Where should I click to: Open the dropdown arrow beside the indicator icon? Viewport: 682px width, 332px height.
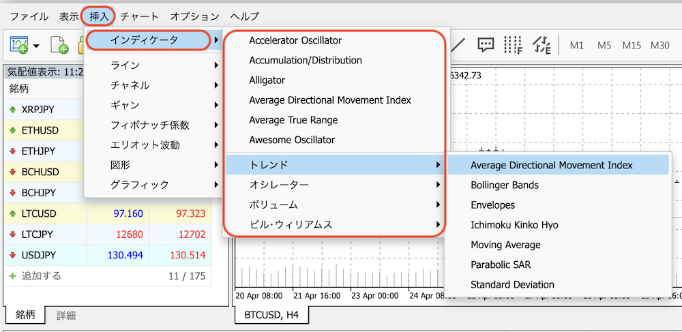point(35,46)
